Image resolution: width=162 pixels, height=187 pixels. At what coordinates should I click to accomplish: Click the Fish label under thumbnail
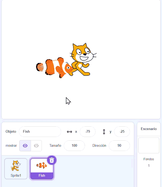pyautogui.click(x=42, y=175)
